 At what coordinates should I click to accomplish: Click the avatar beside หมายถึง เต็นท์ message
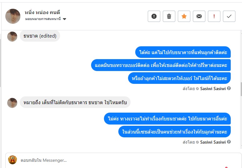point(12,103)
